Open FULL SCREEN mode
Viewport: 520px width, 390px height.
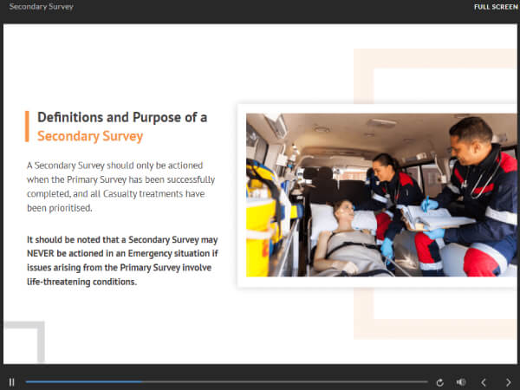click(x=496, y=7)
